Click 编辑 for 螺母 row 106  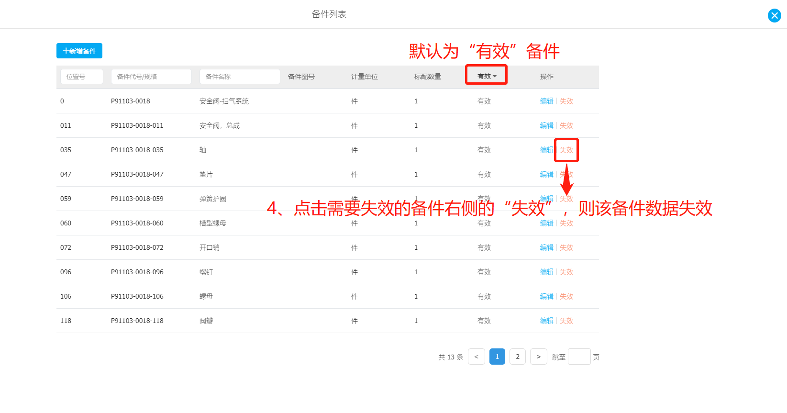pyautogui.click(x=547, y=296)
